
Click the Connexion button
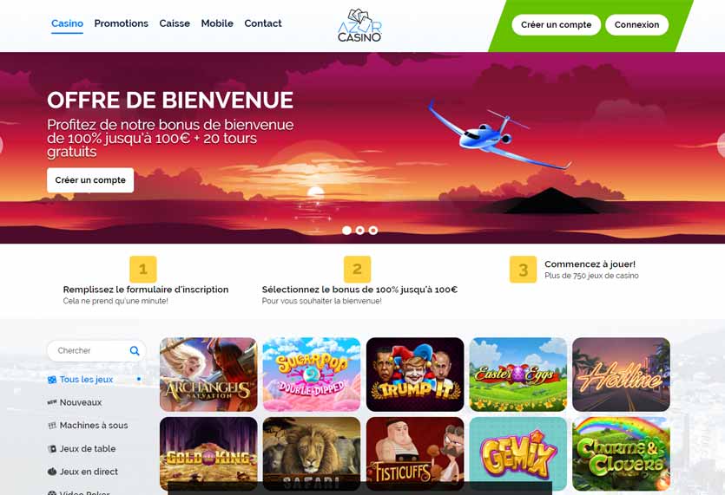coord(636,25)
